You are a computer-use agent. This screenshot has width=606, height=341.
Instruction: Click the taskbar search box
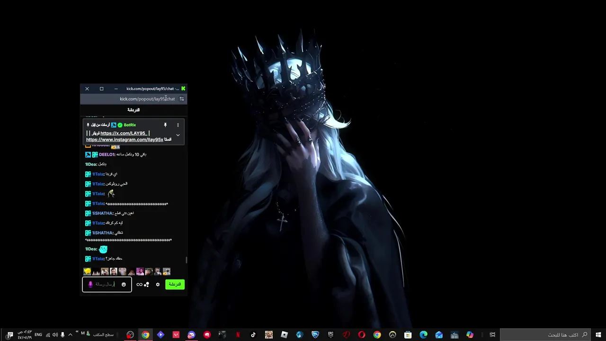click(x=545, y=334)
